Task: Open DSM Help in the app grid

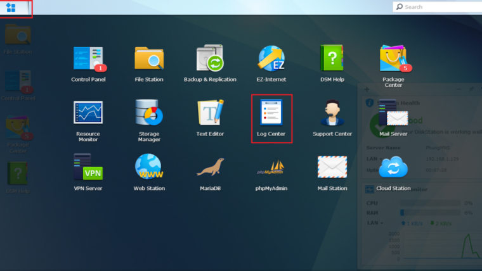Action: pyautogui.click(x=332, y=64)
